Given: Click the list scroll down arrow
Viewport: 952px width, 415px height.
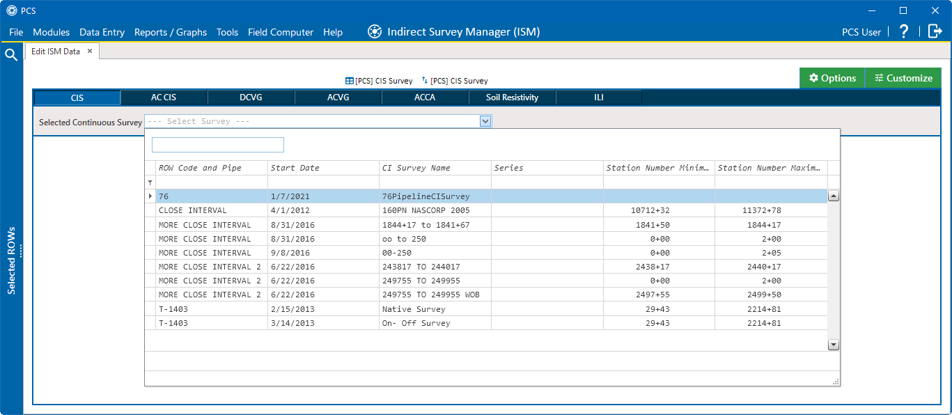Looking at the screenshot, I should pos(834,345).
